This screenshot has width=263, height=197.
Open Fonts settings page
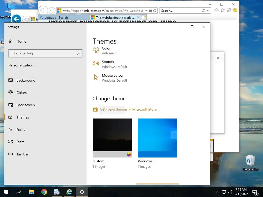[x=17, y=130]
